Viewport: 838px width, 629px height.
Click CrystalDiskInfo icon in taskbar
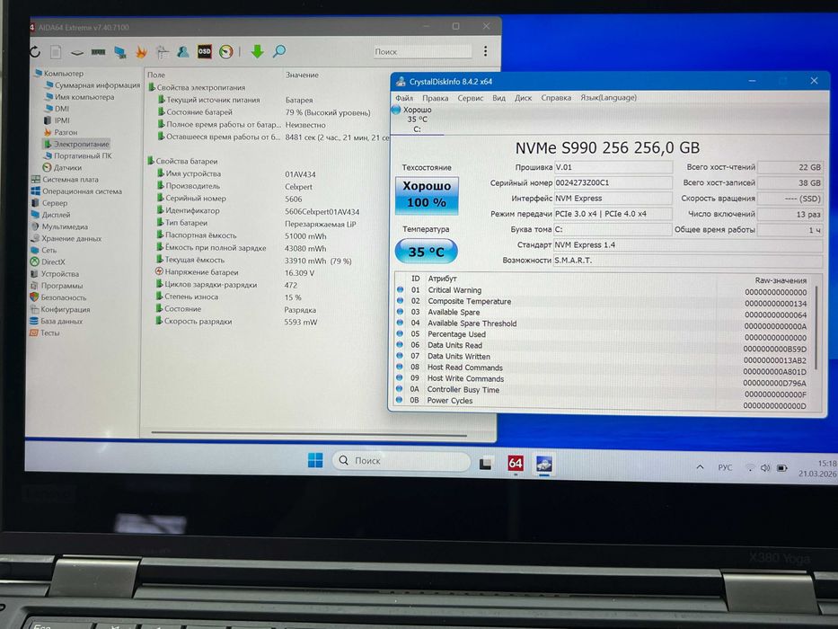click(x=544, y=464)
